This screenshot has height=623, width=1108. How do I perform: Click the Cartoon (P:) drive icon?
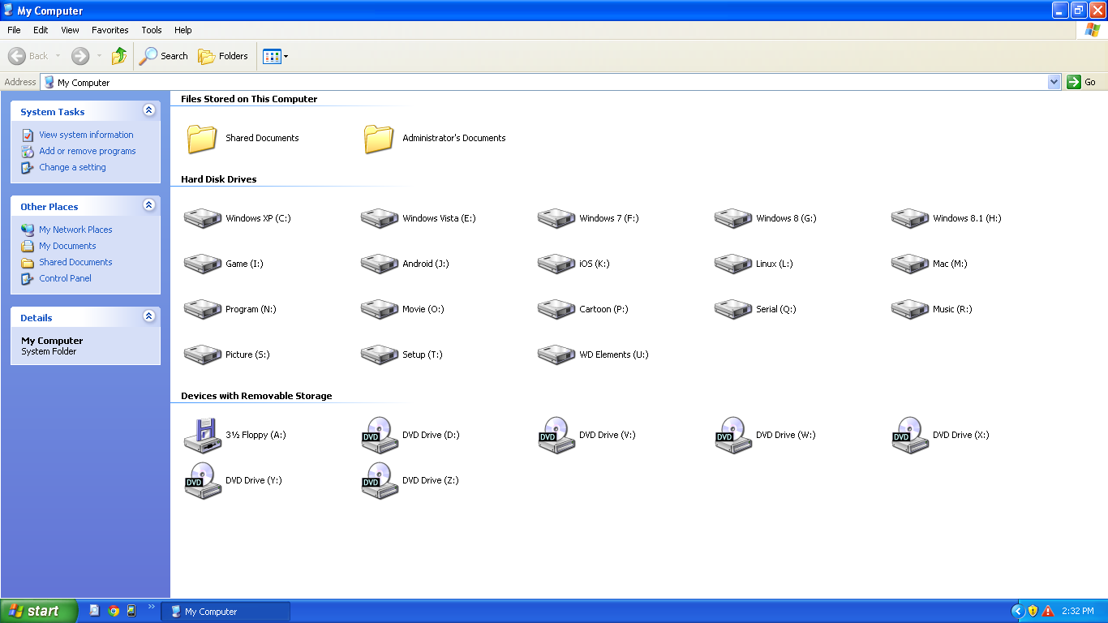(556, 309)
